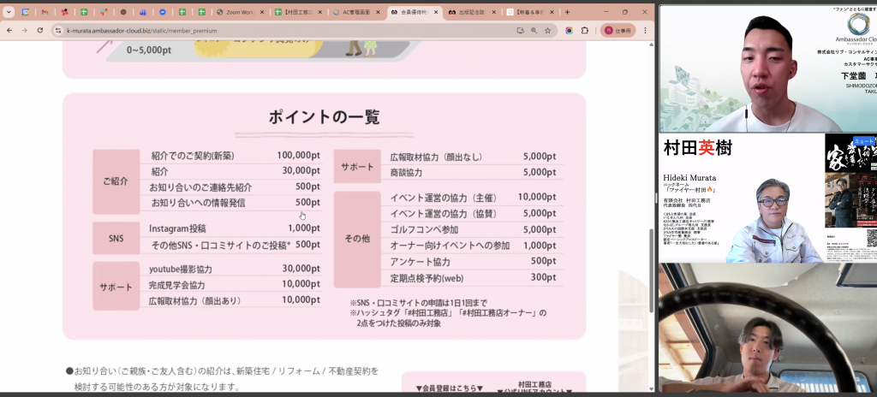This screenshot has height=397, width=877.
Task: Click the browser back arrow
Action: pyautogui.click(x=9, y=30)
